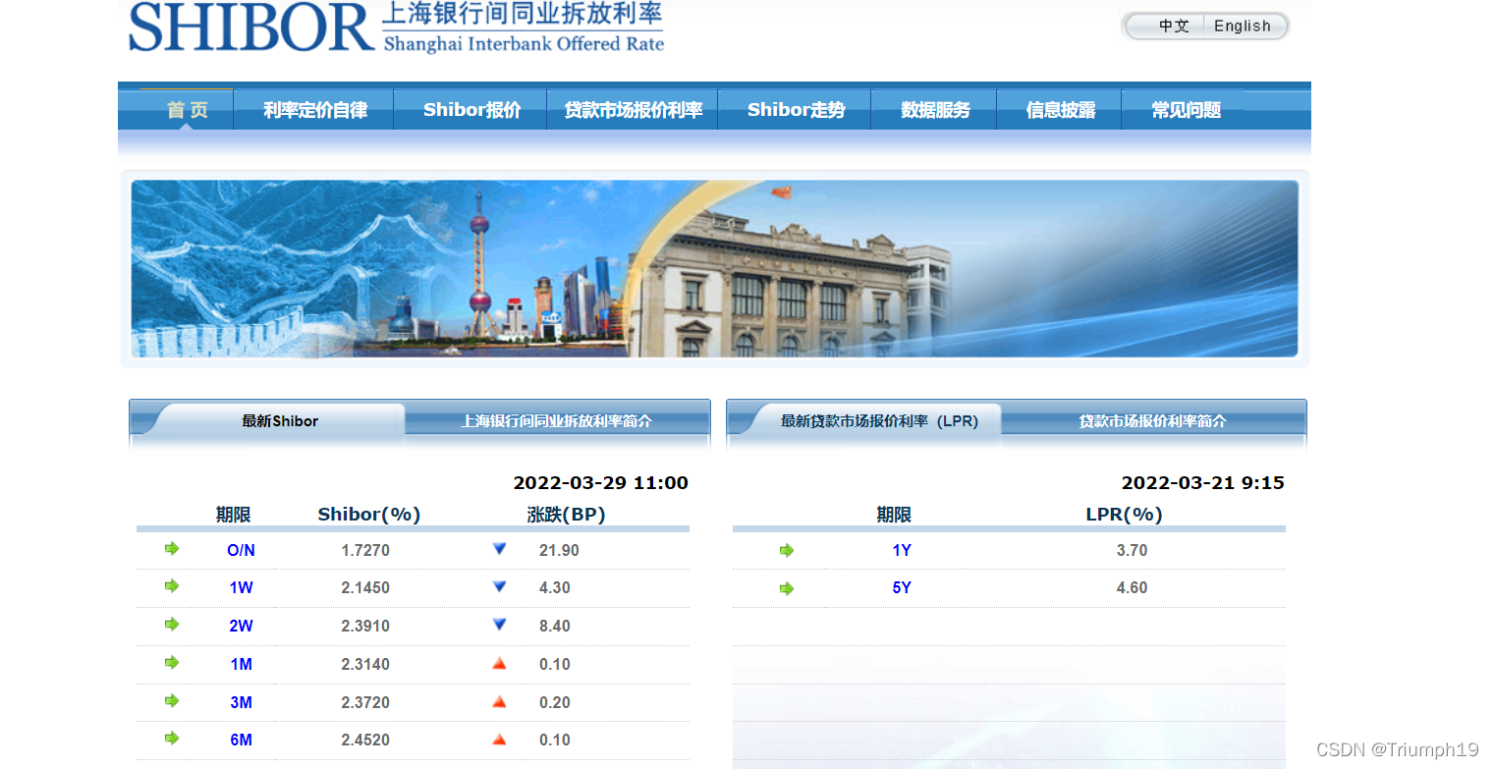
Task: Click the red up triangle in 6M row
Action: (499, 740)
